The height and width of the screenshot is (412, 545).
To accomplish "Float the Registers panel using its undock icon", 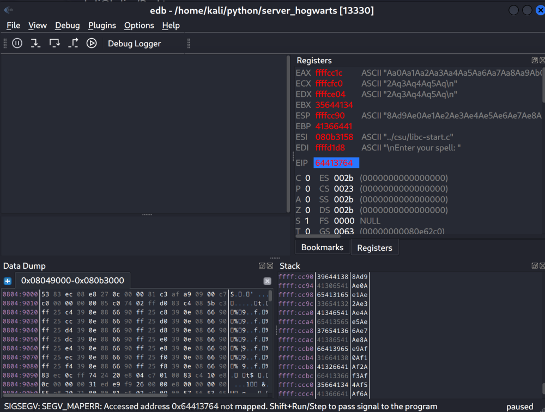I will (535, 60).
